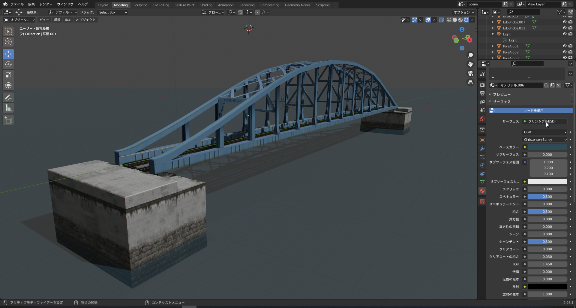Hide EdoBridge.007 in the outliner
Viewport: 576px width, 308px height.
[x=564, y=22]
